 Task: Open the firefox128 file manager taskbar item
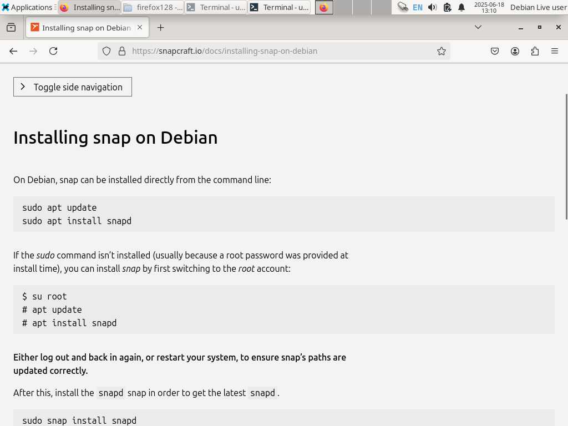pyautogui.click(x=153, y=7)
